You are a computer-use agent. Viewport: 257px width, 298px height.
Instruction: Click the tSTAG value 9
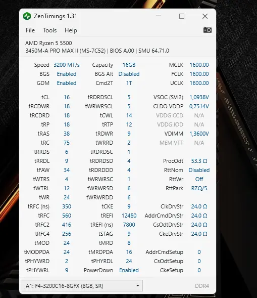[x=129, y=234]
